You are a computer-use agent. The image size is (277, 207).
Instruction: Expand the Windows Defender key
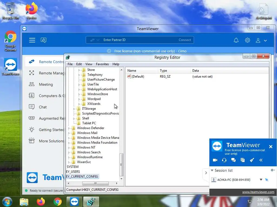click(69, 128)
